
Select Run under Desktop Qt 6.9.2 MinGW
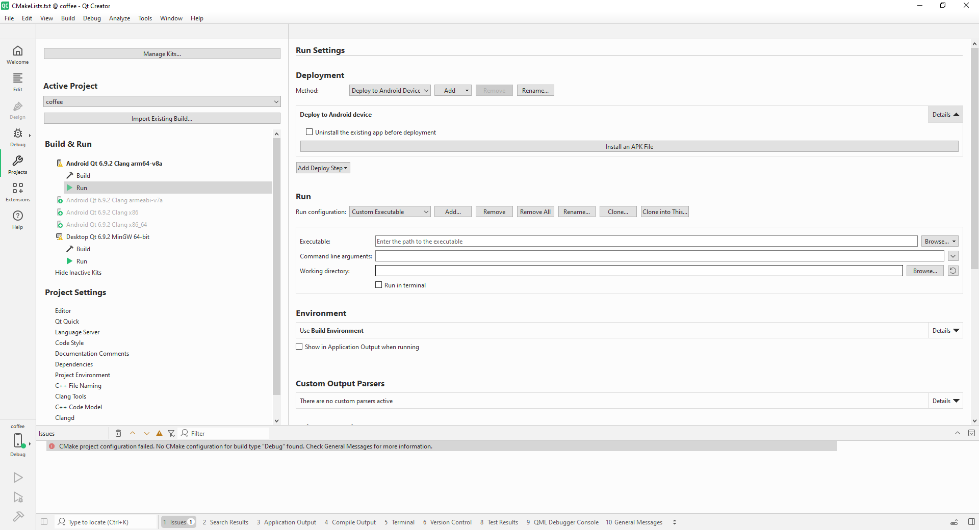pyautogui.click(x=82, y=261)
